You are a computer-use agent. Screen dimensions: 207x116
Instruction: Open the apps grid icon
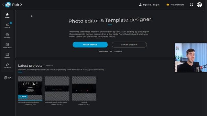(191, 5)
